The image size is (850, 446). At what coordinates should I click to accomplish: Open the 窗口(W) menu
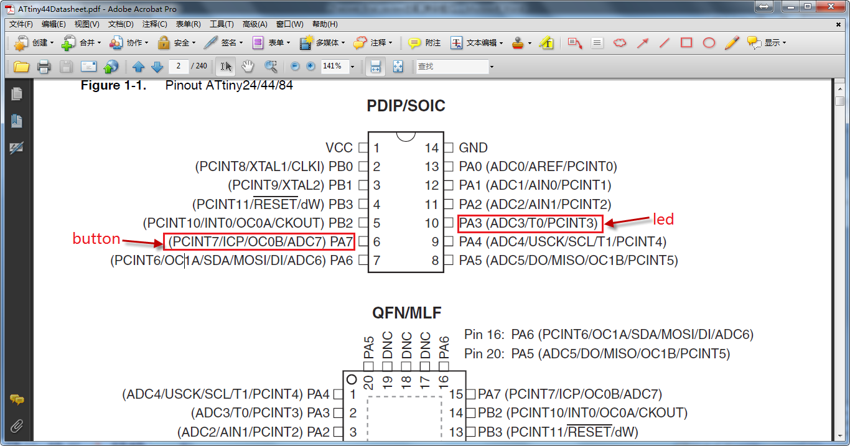[289, 24]
